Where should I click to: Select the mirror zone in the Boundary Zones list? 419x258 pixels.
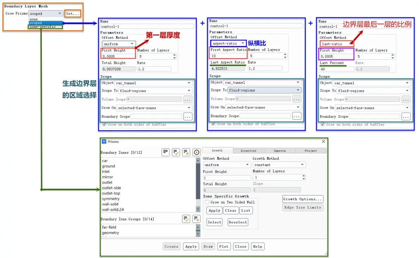pos(108,177)
